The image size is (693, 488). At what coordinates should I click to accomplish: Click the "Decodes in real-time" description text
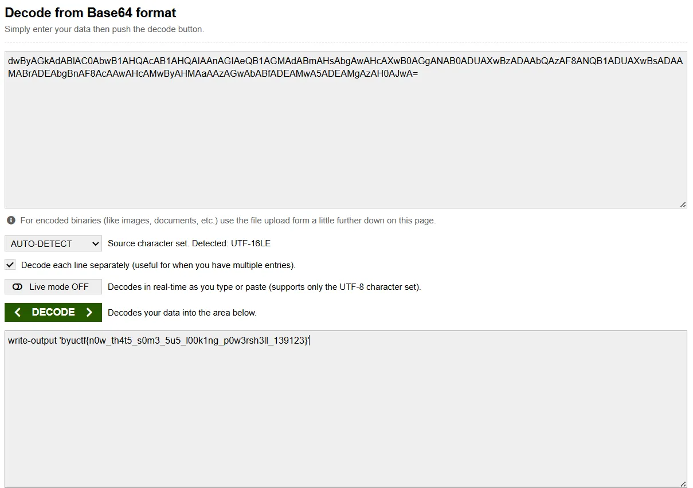[x=264, y=287]
